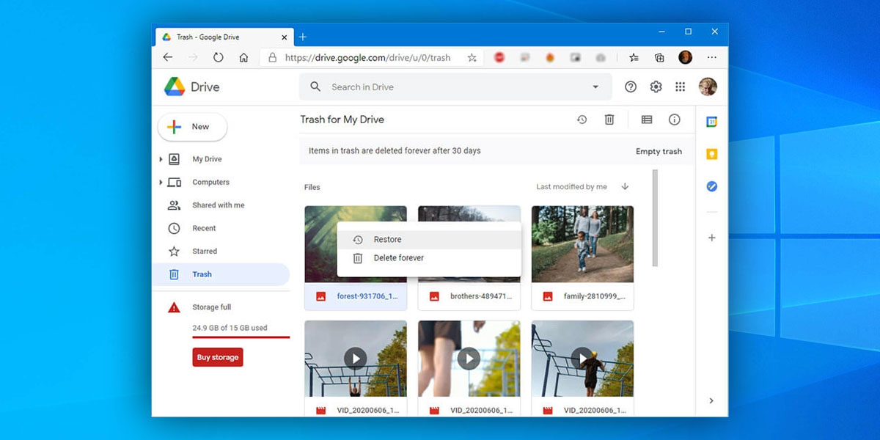Go back in the browser
Screen dimensions: 880x440
point(168,57)
